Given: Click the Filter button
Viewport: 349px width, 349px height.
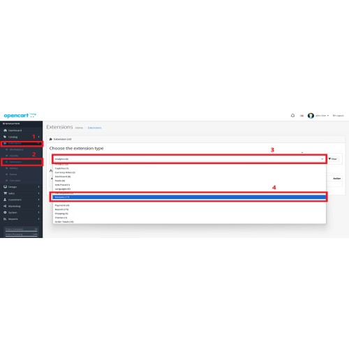Looking at the screenshot, I should (333, 159).
